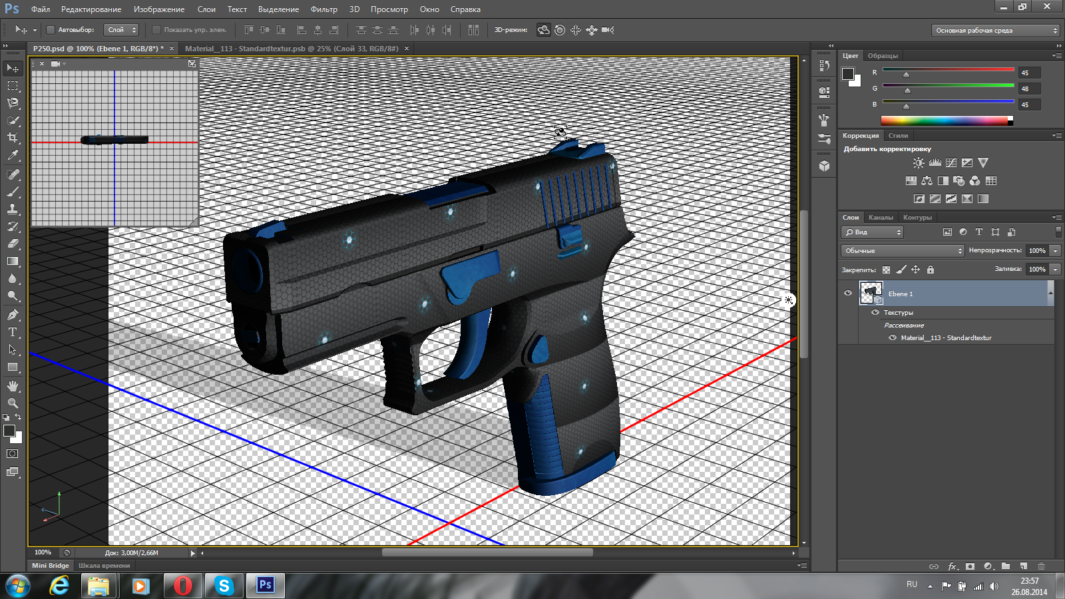1065x599 pixels.
Task: Hide the Ebene 1 layer
Action: 848,293
